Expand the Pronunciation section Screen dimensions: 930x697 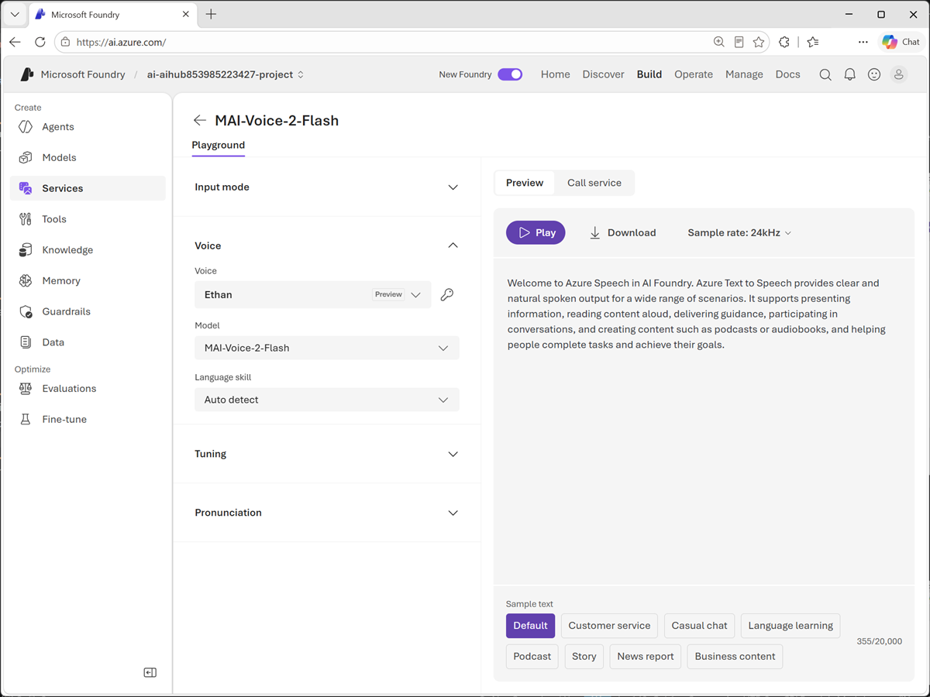pyautogui.click(x=327, y=513)
